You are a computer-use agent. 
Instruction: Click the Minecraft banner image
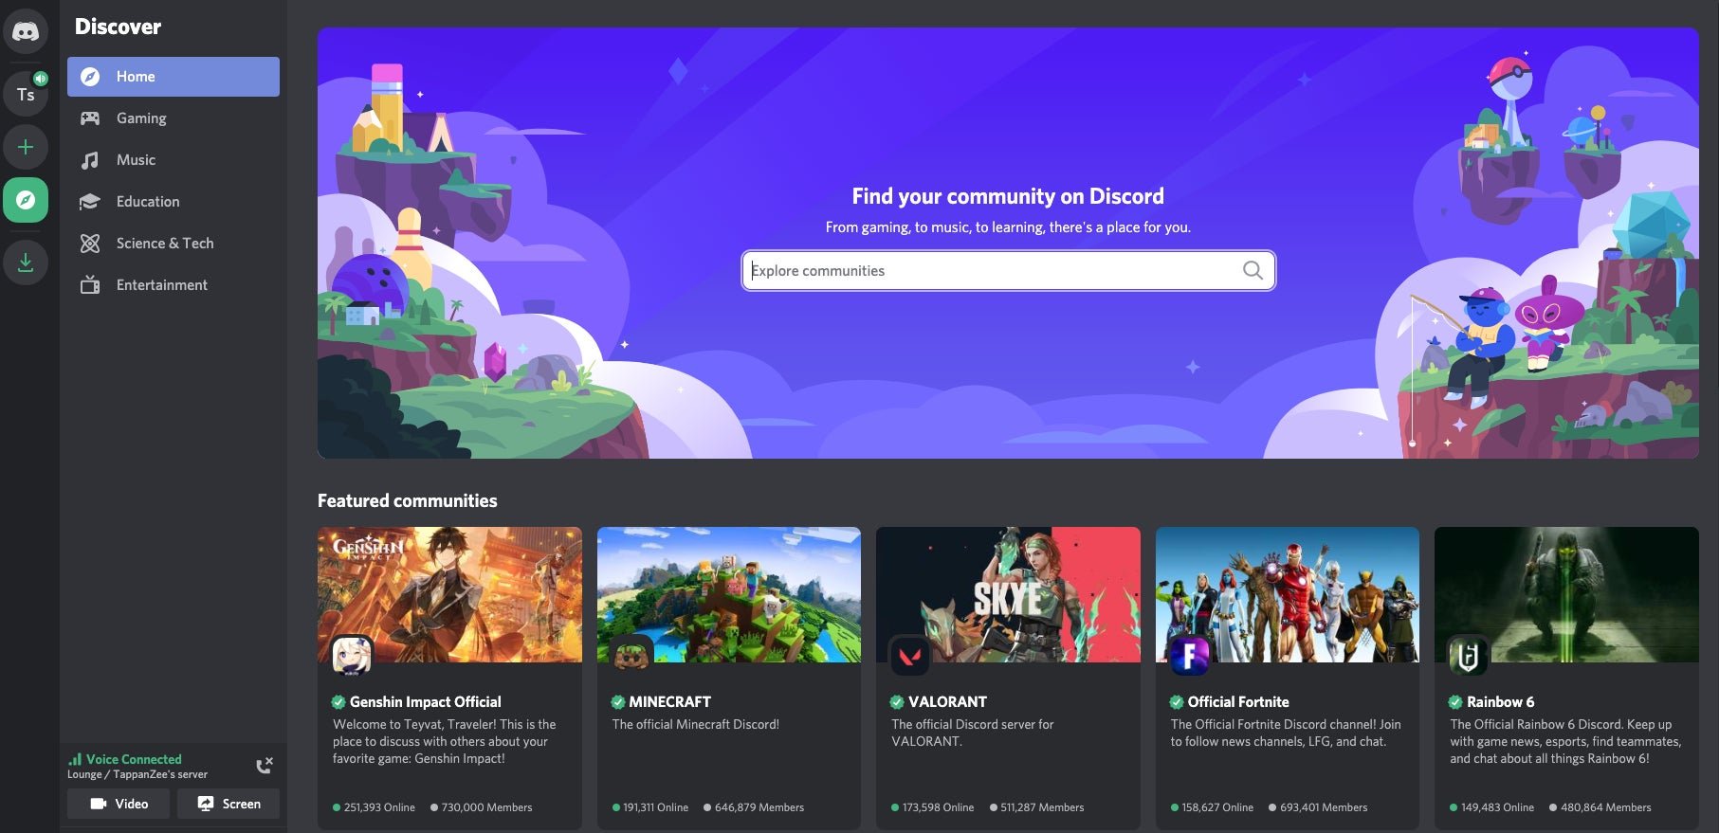click(x=729, y=594)
